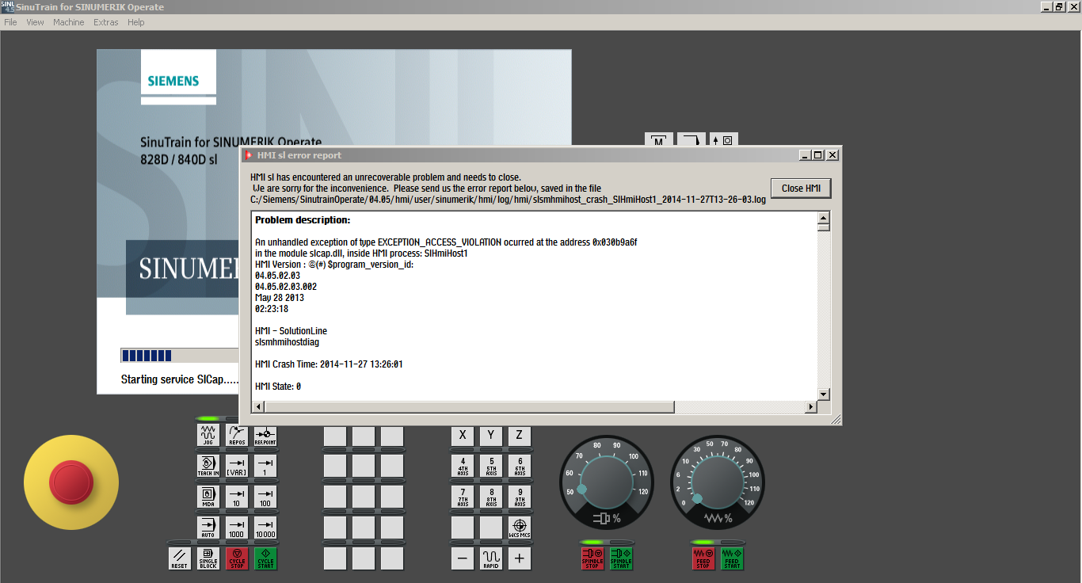Screen dimensions: 1082x583
Task: Toggle SINGLE BLOCK key
Action: (208, 558)
